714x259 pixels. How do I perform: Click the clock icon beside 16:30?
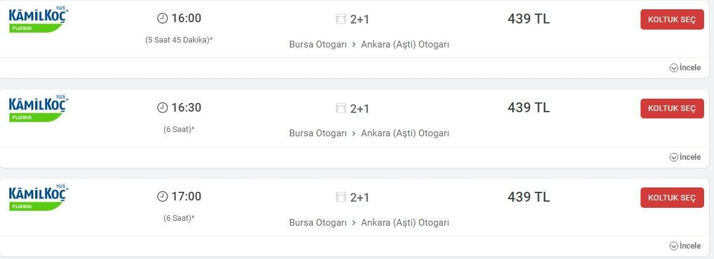pos(162,108)
